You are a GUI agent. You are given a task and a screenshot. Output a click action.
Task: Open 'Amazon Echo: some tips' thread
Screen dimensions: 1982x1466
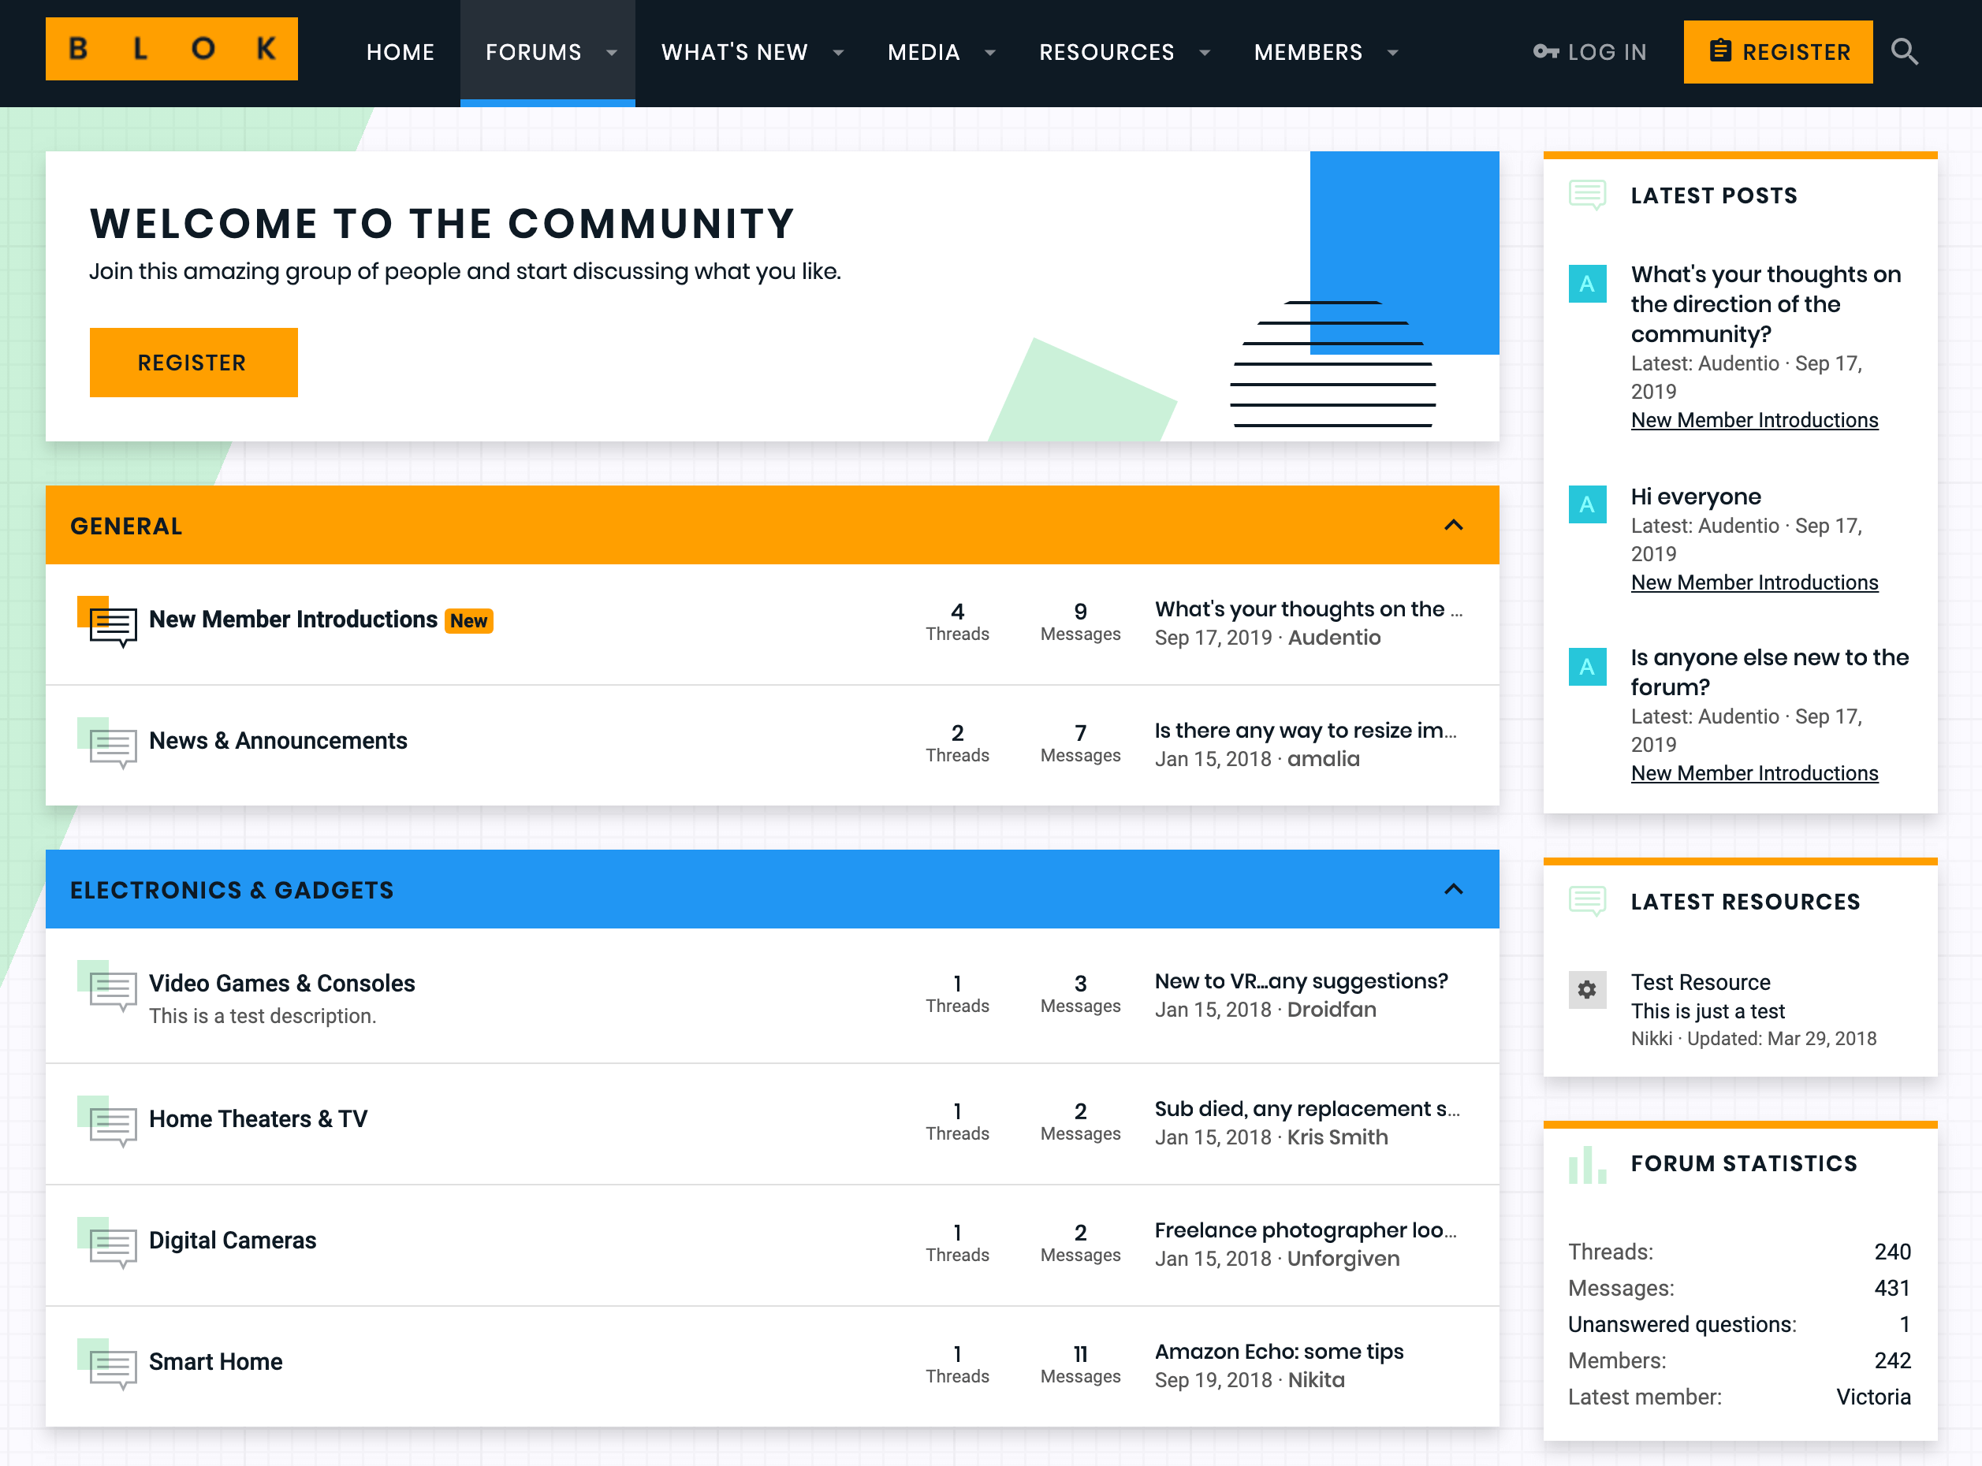(x=1278, y=1352)
